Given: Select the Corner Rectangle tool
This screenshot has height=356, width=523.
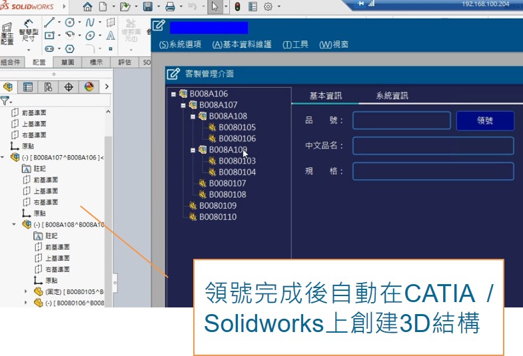Looking at the screenshot, I should 49,35.
